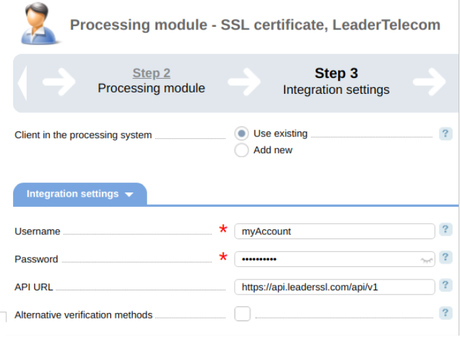The image size is (460, 339).
Task: Select Step 3 Integration settings tab
Action: coord(336,81)
